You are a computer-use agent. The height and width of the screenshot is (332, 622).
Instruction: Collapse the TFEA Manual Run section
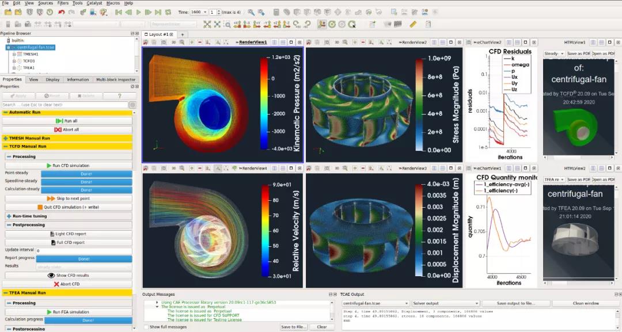pyautogui.click(x=6, y=293)
